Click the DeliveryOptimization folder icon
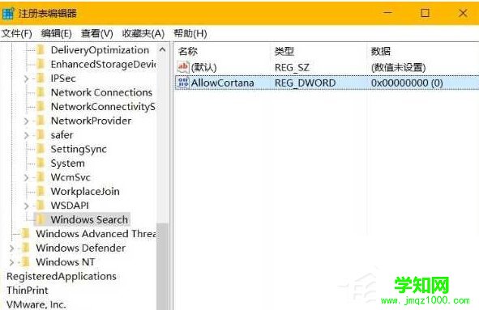The height and width of the screenshot is (310, 479). tap(41, 50)
